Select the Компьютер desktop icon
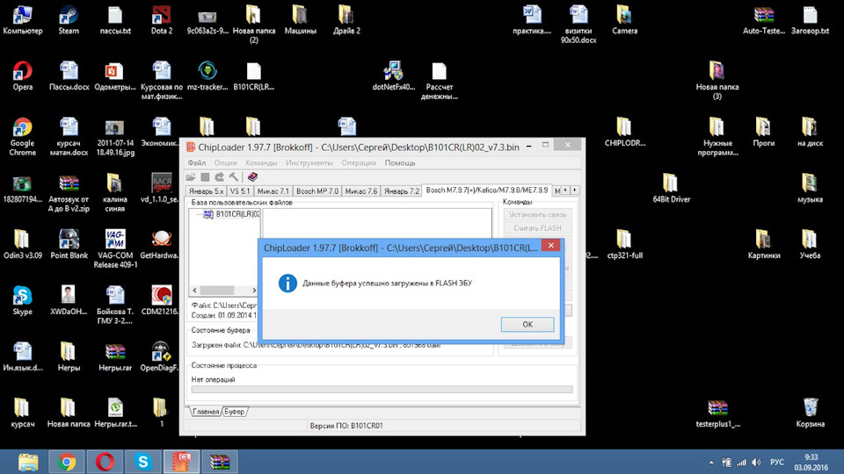Screen dimensions: 844x474 click(x=22, y=20)
